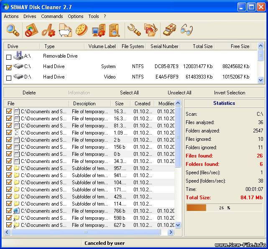Click the horizontal scroll left arrow
268x249 pixels.
point(7,232)
